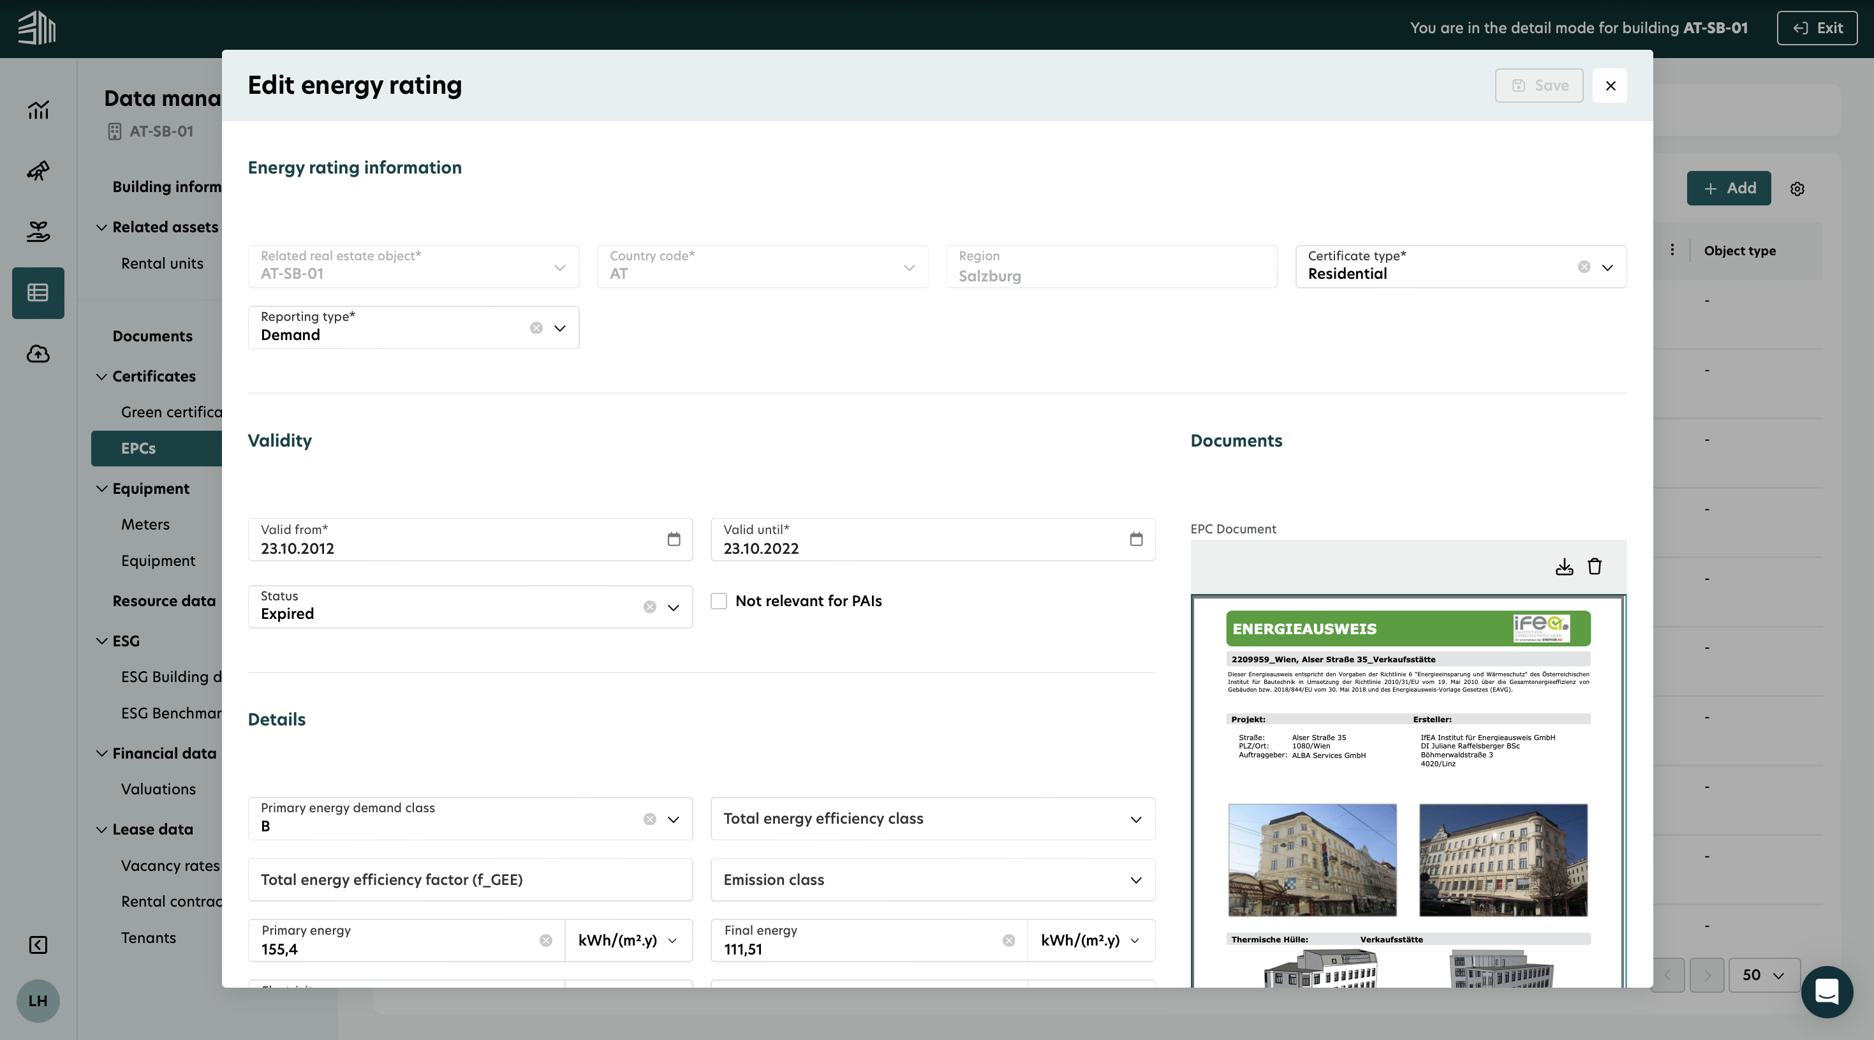Screen dimensions: 1874x1040
Task: Click the Exit detail mode button
Action: (1817, 28)
